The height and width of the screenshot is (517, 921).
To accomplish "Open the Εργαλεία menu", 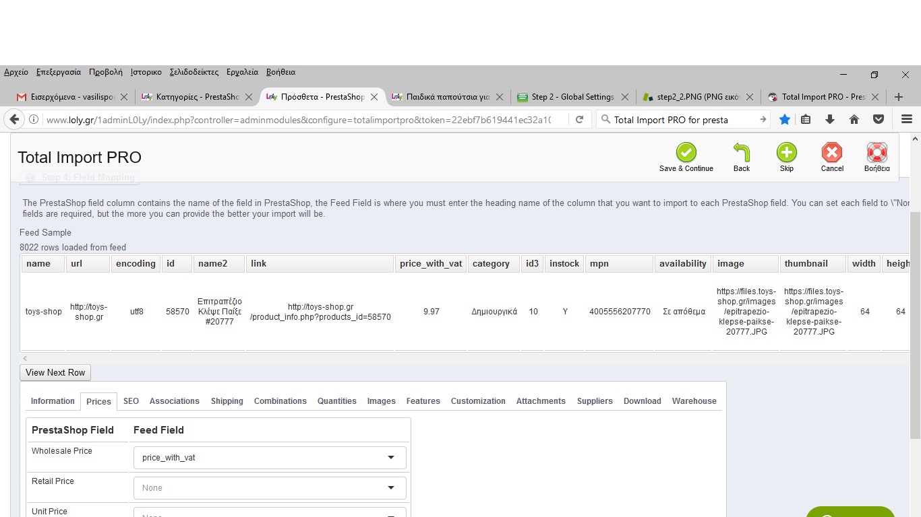I will click(x=243, y=72).
